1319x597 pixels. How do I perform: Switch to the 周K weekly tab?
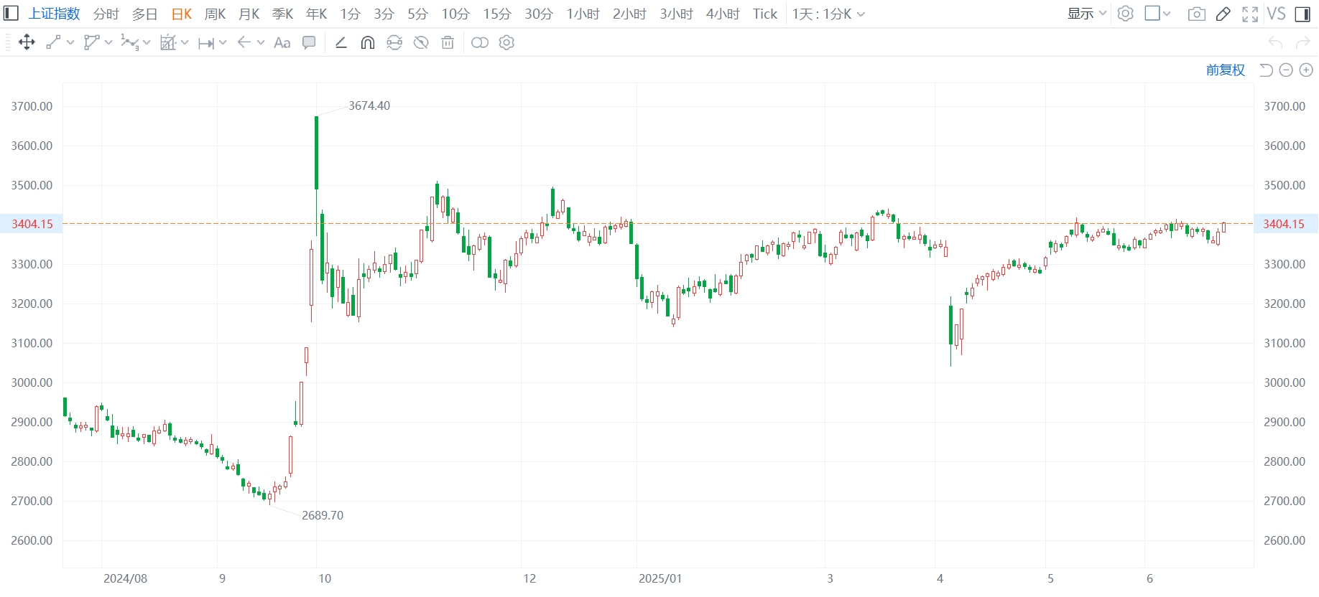pos(215,14)
